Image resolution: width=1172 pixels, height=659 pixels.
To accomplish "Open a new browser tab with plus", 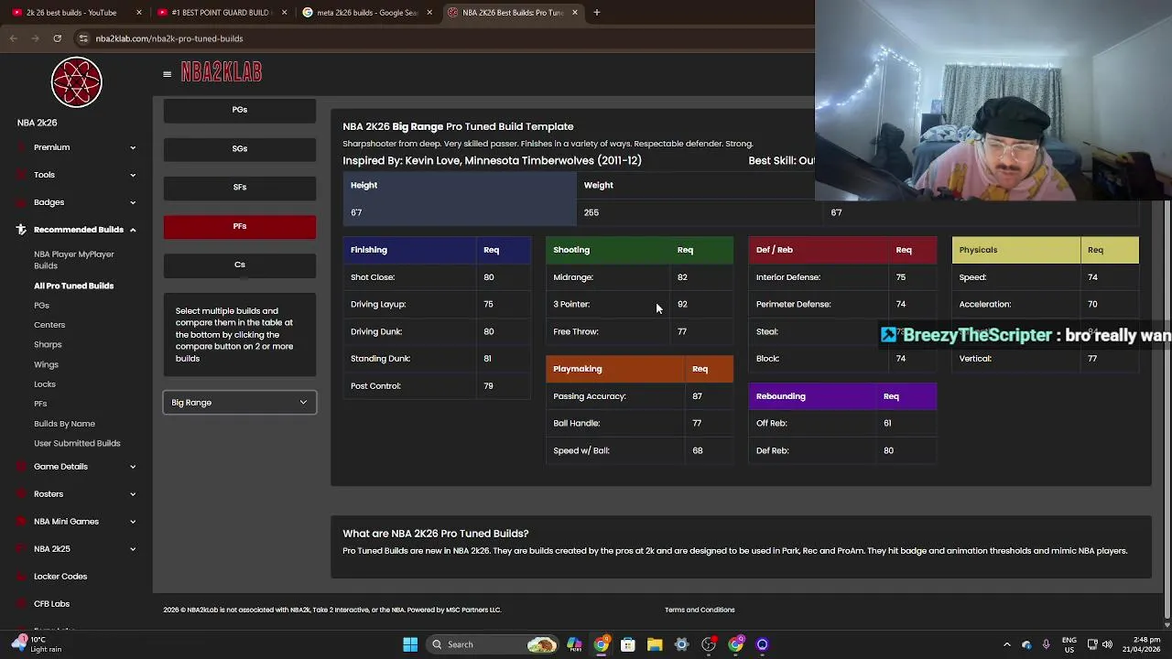I will click(596, 13).
